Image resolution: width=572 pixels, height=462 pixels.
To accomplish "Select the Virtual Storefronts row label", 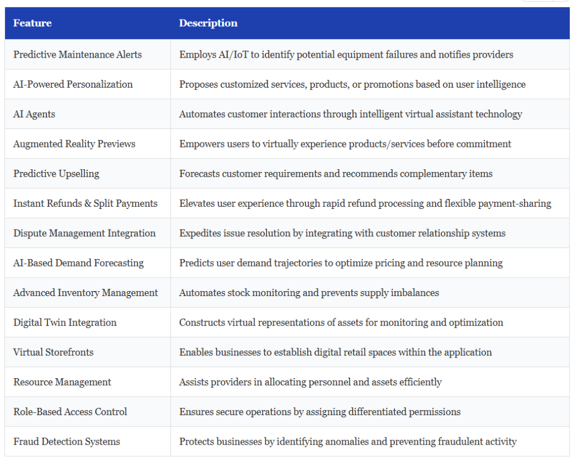I will pyautogui.click(x=53, y=353).
